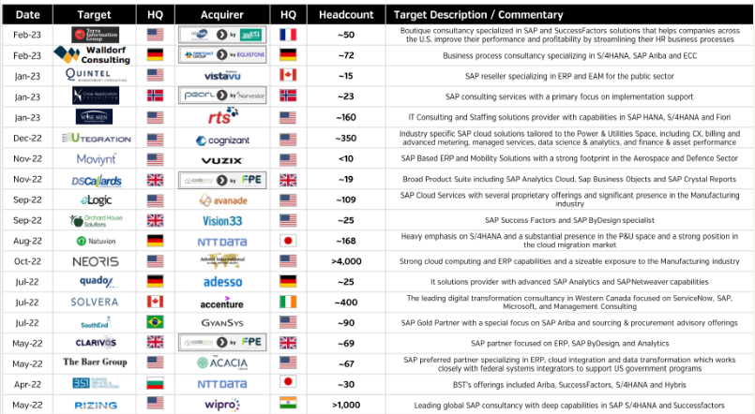Select the Rizing logo
Screen dimensions: 755x414
point(96,406)
